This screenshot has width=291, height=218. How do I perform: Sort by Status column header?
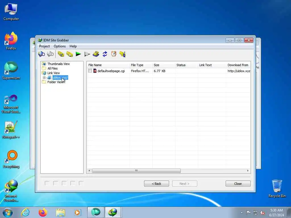click(186, 65)
